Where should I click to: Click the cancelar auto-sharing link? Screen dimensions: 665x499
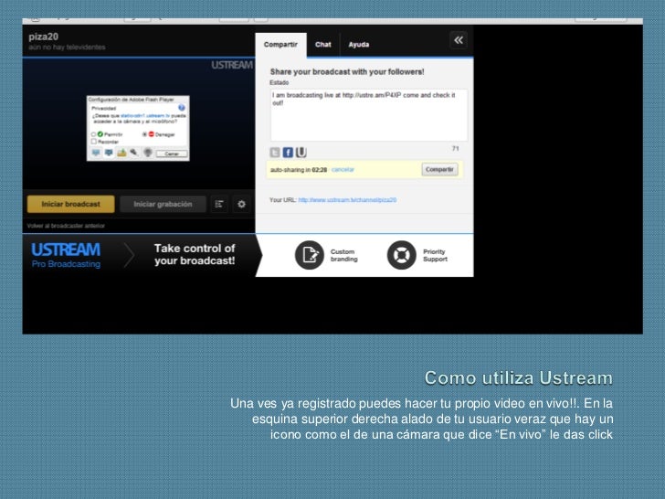click(x=343, y=170)
